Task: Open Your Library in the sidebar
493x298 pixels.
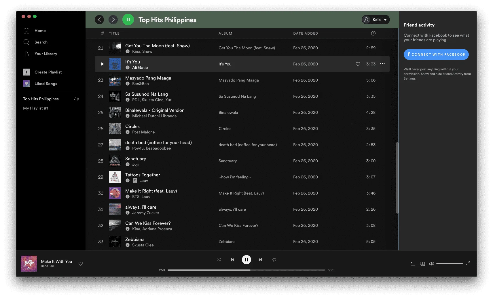Action: tap(46, 54)
